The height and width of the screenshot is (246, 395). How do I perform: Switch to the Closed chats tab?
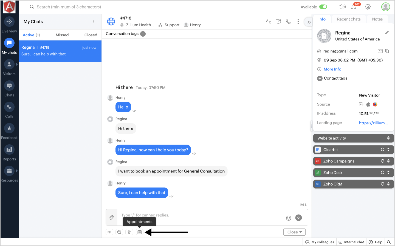91,35
